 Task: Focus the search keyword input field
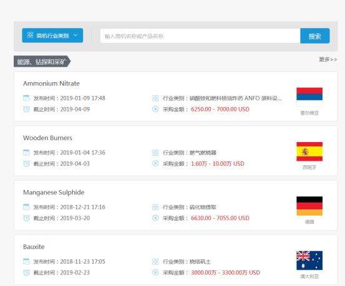point(200,36)
